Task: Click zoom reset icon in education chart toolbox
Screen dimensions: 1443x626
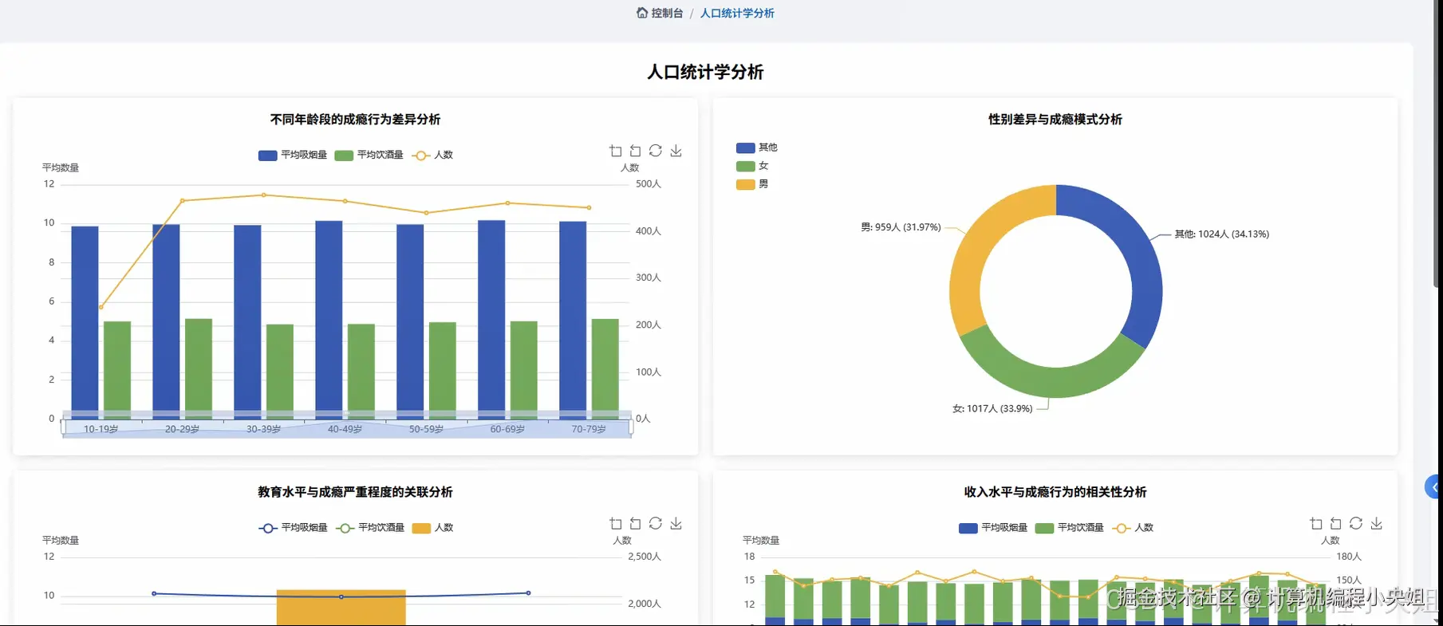Action: coord(636,523)
